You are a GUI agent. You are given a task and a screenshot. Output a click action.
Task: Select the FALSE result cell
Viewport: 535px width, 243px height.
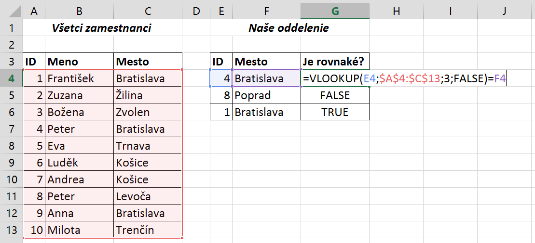335,95
